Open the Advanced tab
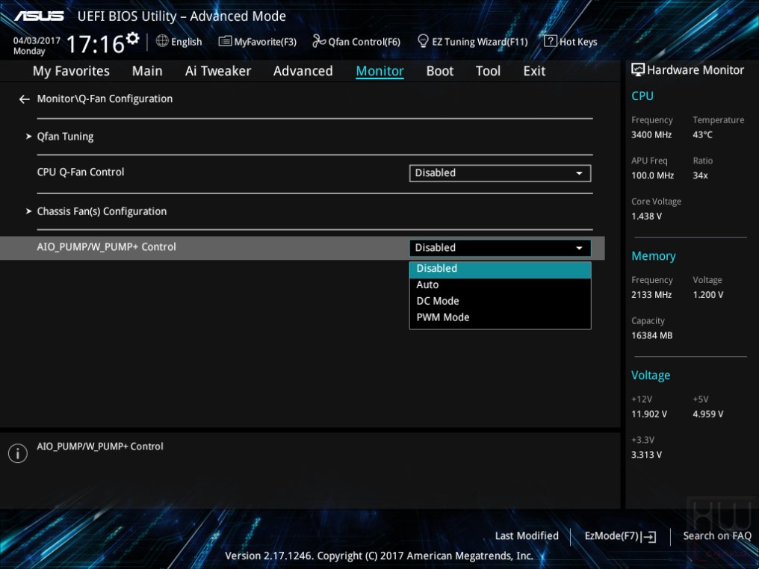 tap(303, 71)
